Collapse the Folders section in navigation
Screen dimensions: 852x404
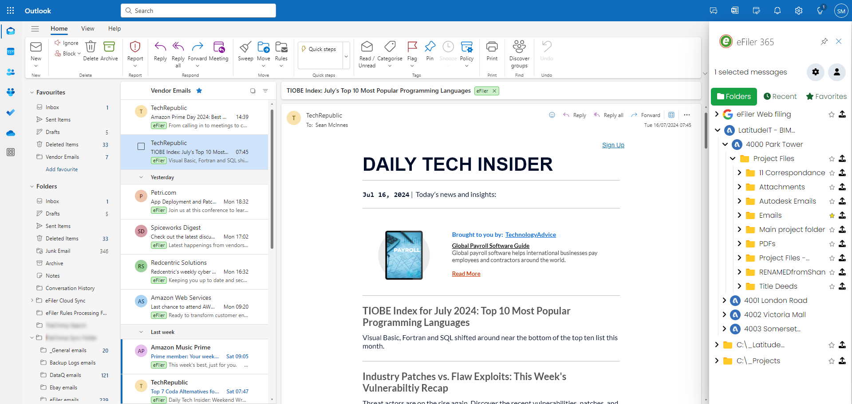point(32,186)
